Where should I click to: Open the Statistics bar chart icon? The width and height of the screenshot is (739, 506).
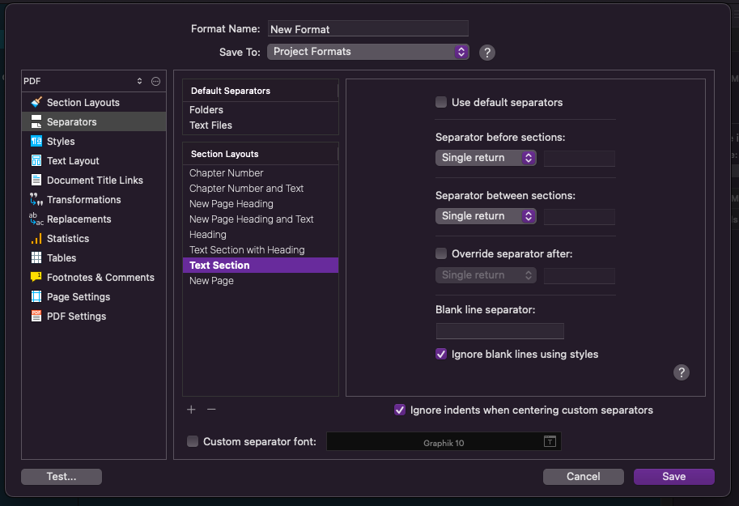coord(36,239)
